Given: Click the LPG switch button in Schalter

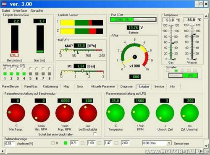Looking at the screenshot, I should [x=190, y=75].
